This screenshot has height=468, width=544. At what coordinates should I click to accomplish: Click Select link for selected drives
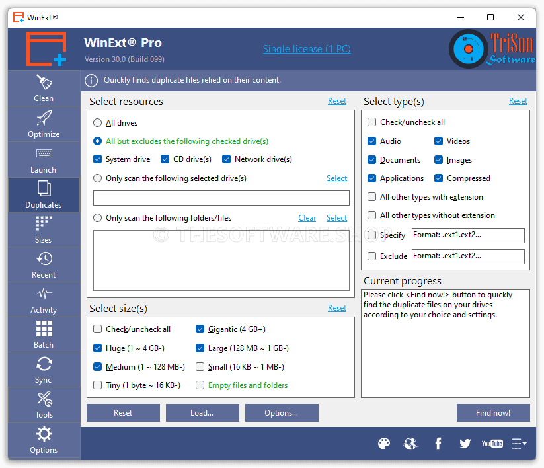coord(336,178)
